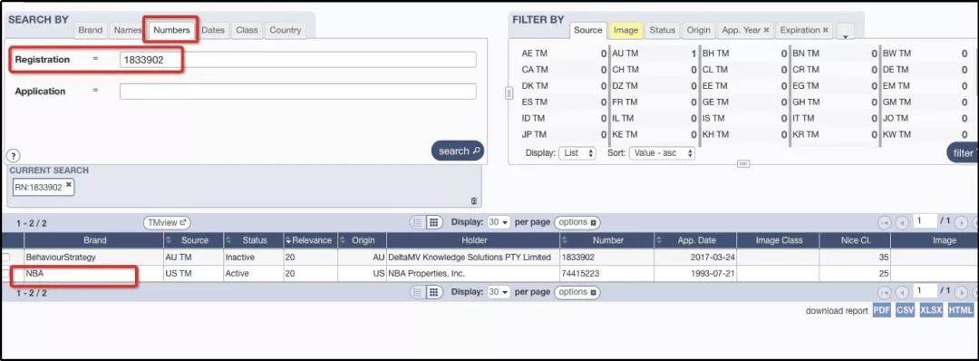Open the Sort Value - asc dropdown
This screenshot has width=979, height=361.
tap(662, 153)
